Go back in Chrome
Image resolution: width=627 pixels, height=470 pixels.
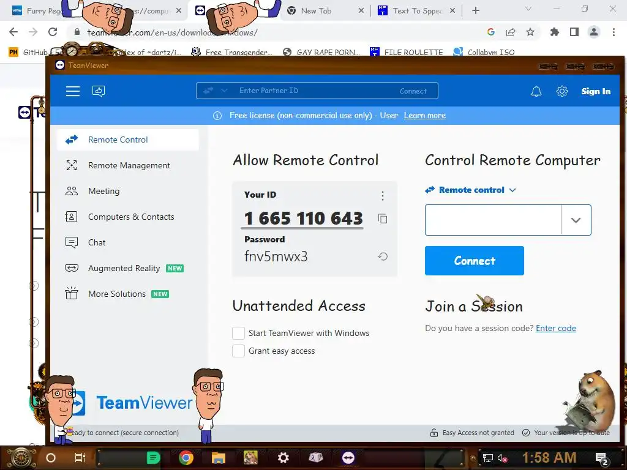click(x=13, y=32)
